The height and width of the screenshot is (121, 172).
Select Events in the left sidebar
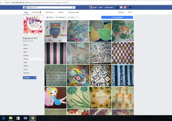coord(26,55)
